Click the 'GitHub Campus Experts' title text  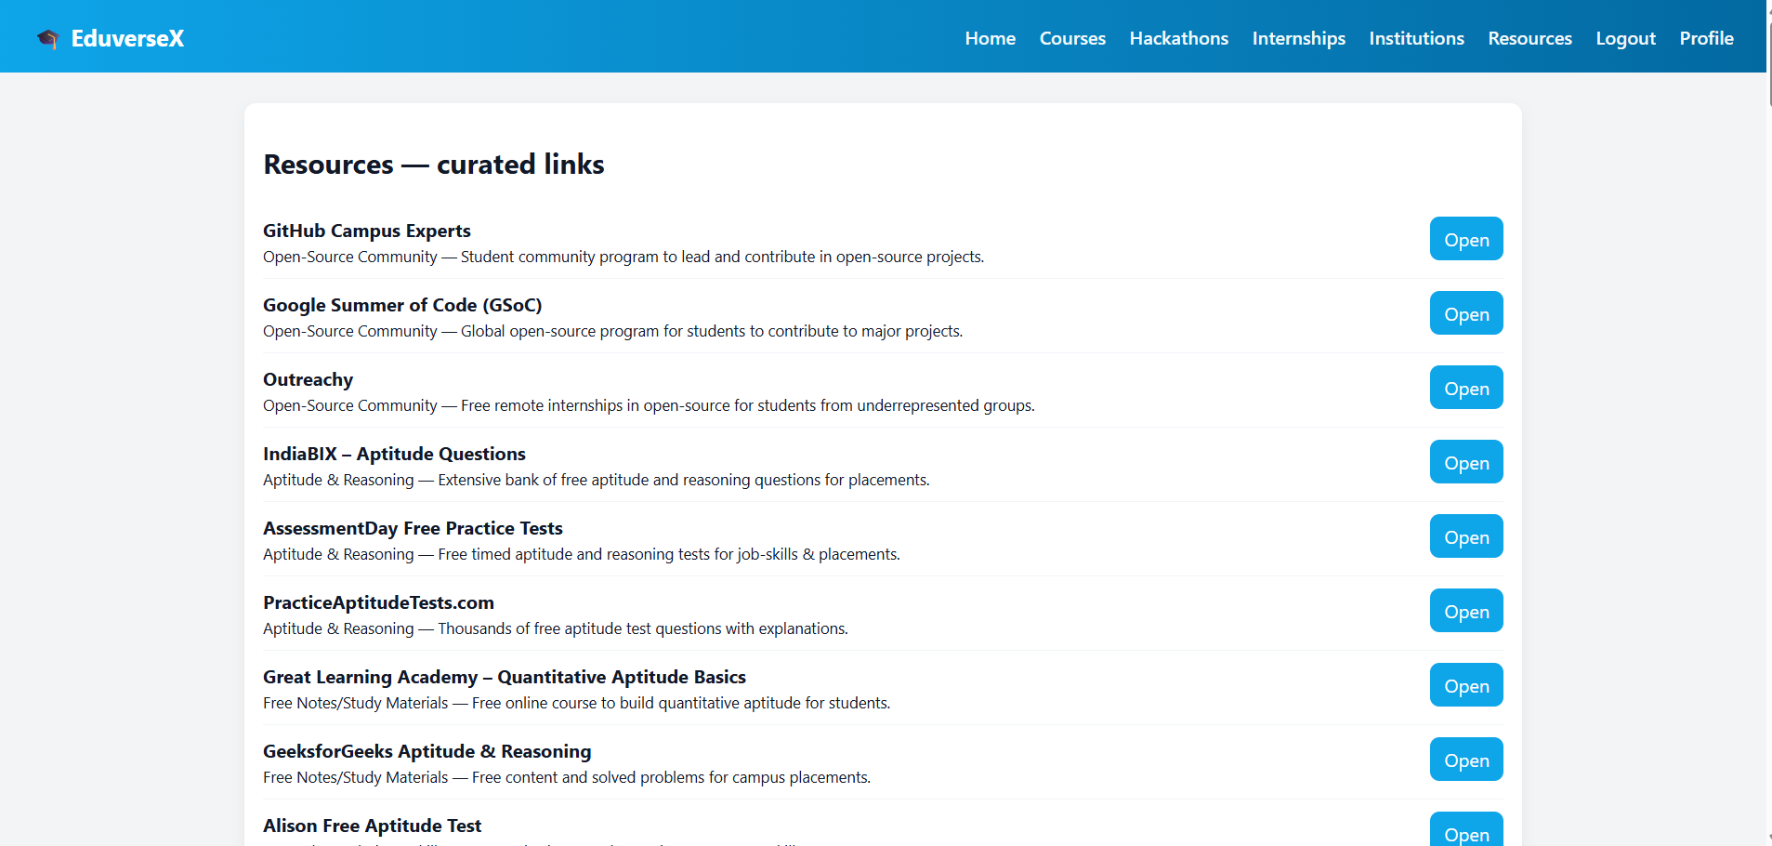(x=367, y=231)
